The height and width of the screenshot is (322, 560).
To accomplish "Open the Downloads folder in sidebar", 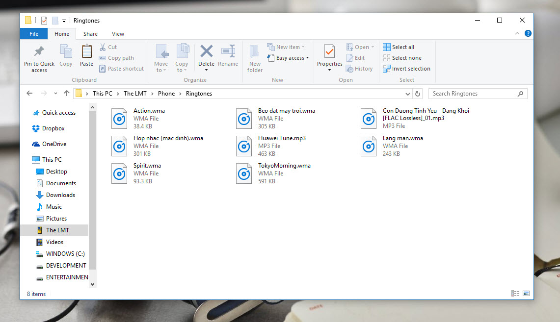I will tap(56, 195).
